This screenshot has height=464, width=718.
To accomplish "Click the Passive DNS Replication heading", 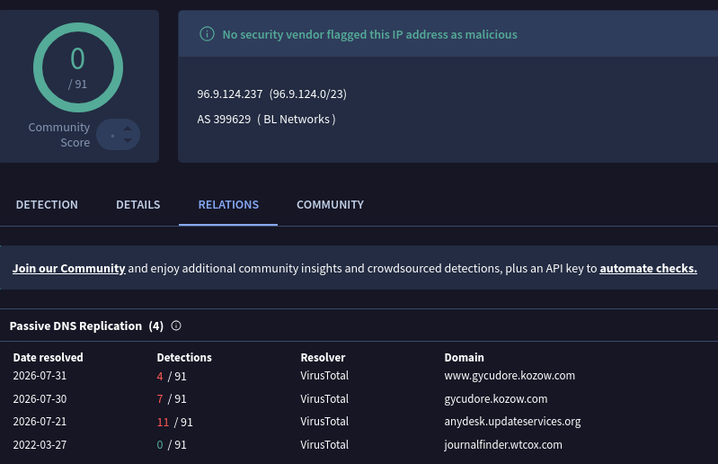I will pos(75,326).
